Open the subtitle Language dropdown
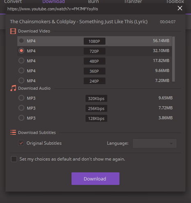This screenshot has width=191, height=203. (155, 144)
